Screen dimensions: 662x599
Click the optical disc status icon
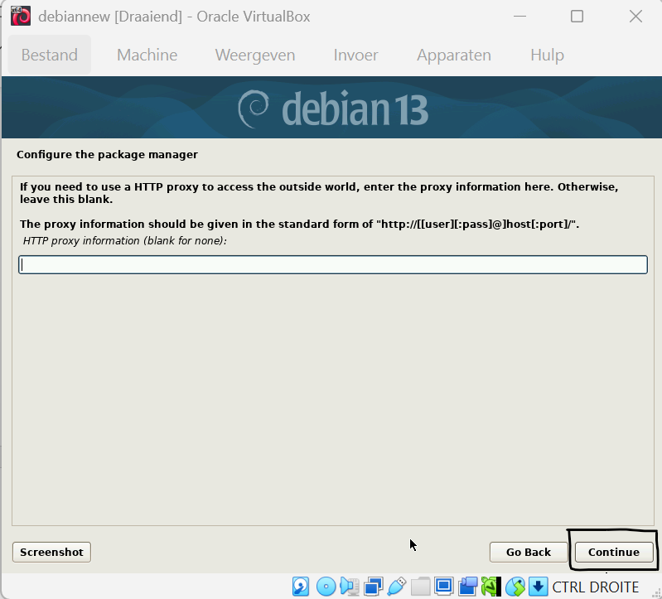click(326, 587)
